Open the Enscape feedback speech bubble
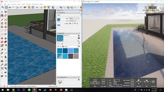The image size is (164, 92). (41, 7)
